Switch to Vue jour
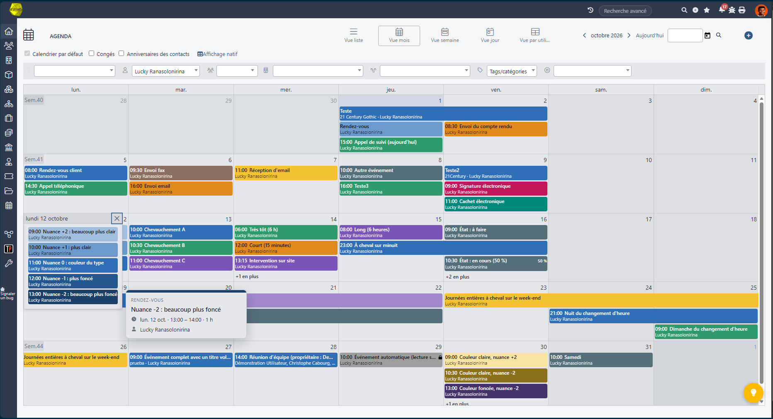The width and height of the screenshot is (773, 419). [490, 35]
